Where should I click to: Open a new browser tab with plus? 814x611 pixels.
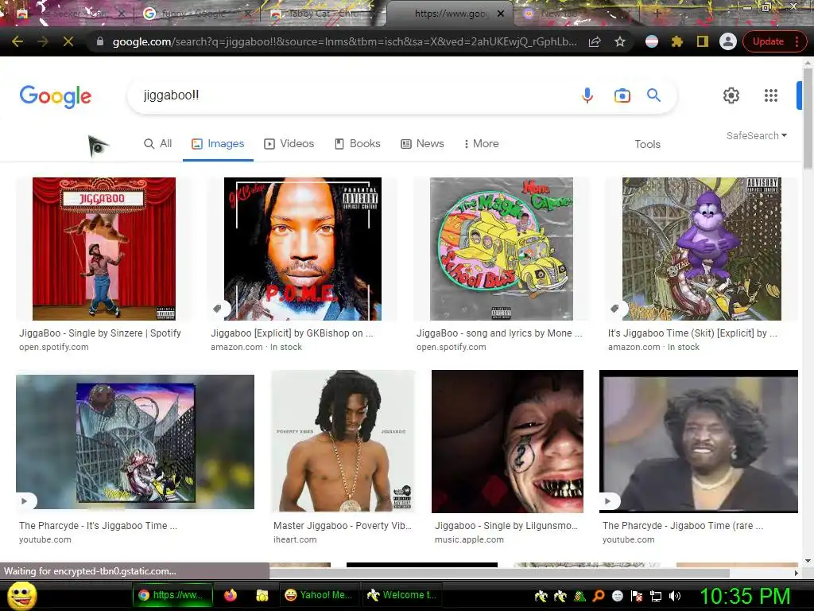[x=657, y=14]
